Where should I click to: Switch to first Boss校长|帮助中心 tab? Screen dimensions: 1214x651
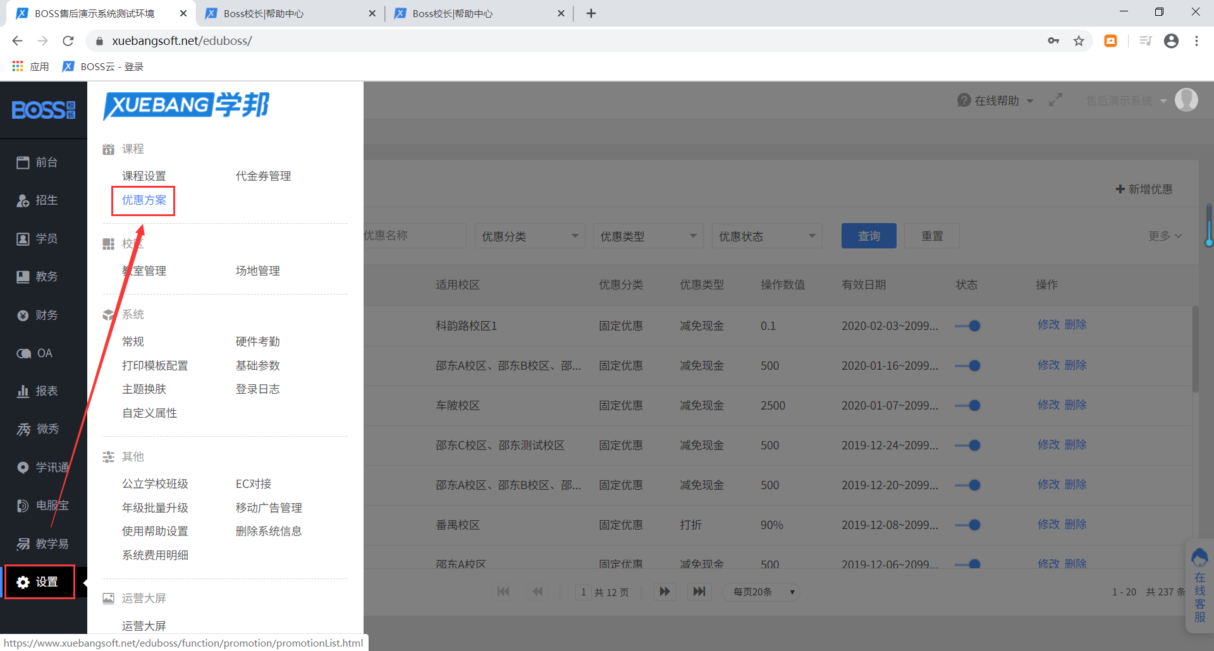click(x=289, y=13)
